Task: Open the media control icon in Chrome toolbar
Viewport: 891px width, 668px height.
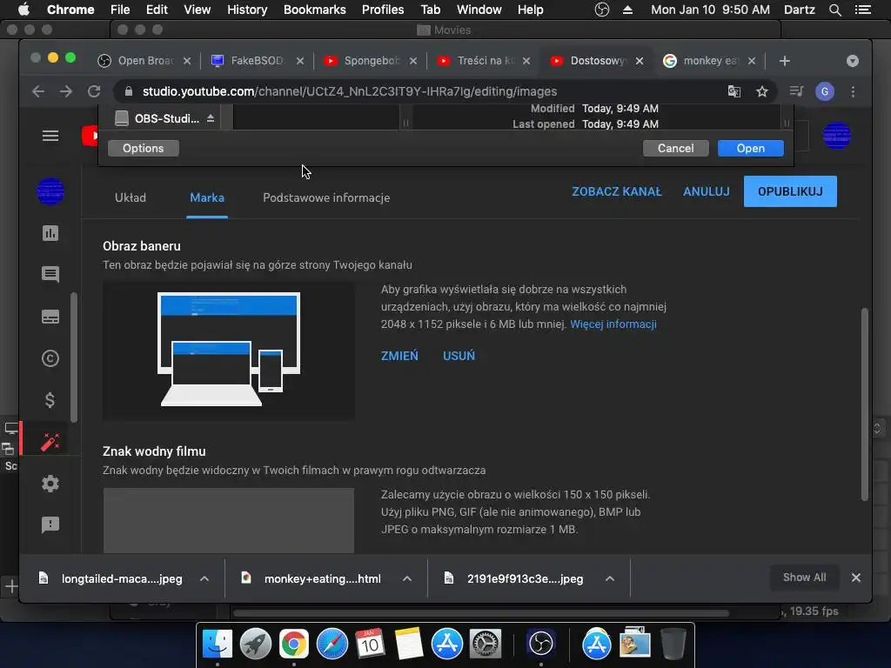Action: [x=797, y=91]
